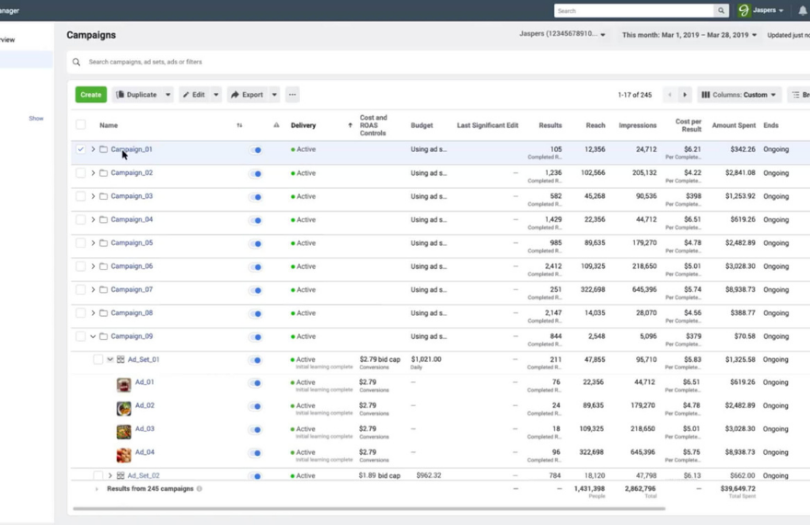Click the notifications bell icon
Image resolution: width=810 pixels, height=525 pixels.
pyautogui.click(x=802, y=11)
